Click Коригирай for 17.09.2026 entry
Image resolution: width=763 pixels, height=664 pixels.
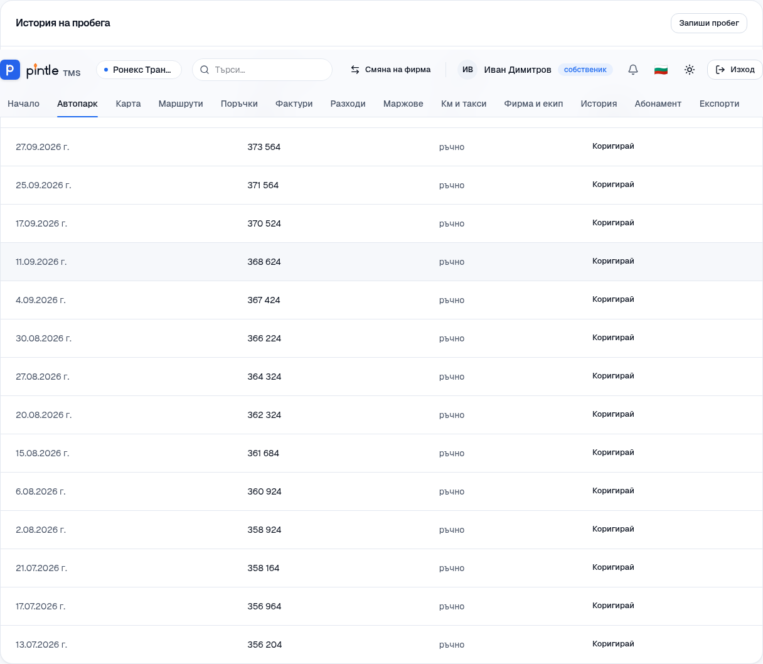tap(613, 223)
